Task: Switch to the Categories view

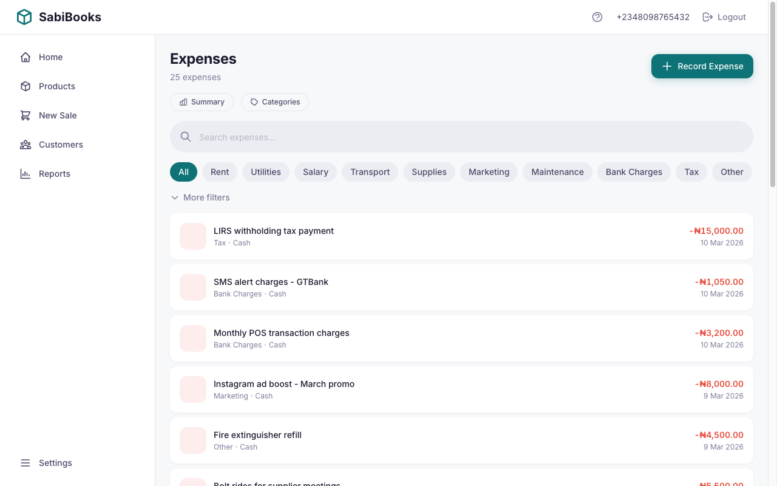Action: tap(274, 101)
